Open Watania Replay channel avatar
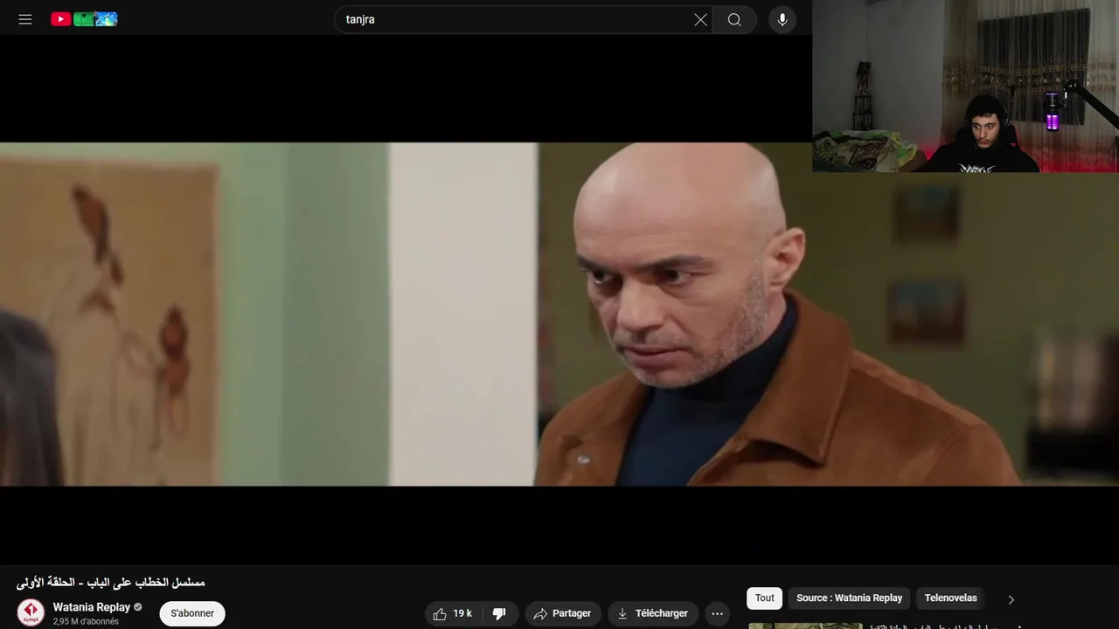Image resolution: width=1119 pixels, height=629 pixels. coord(31,612)
